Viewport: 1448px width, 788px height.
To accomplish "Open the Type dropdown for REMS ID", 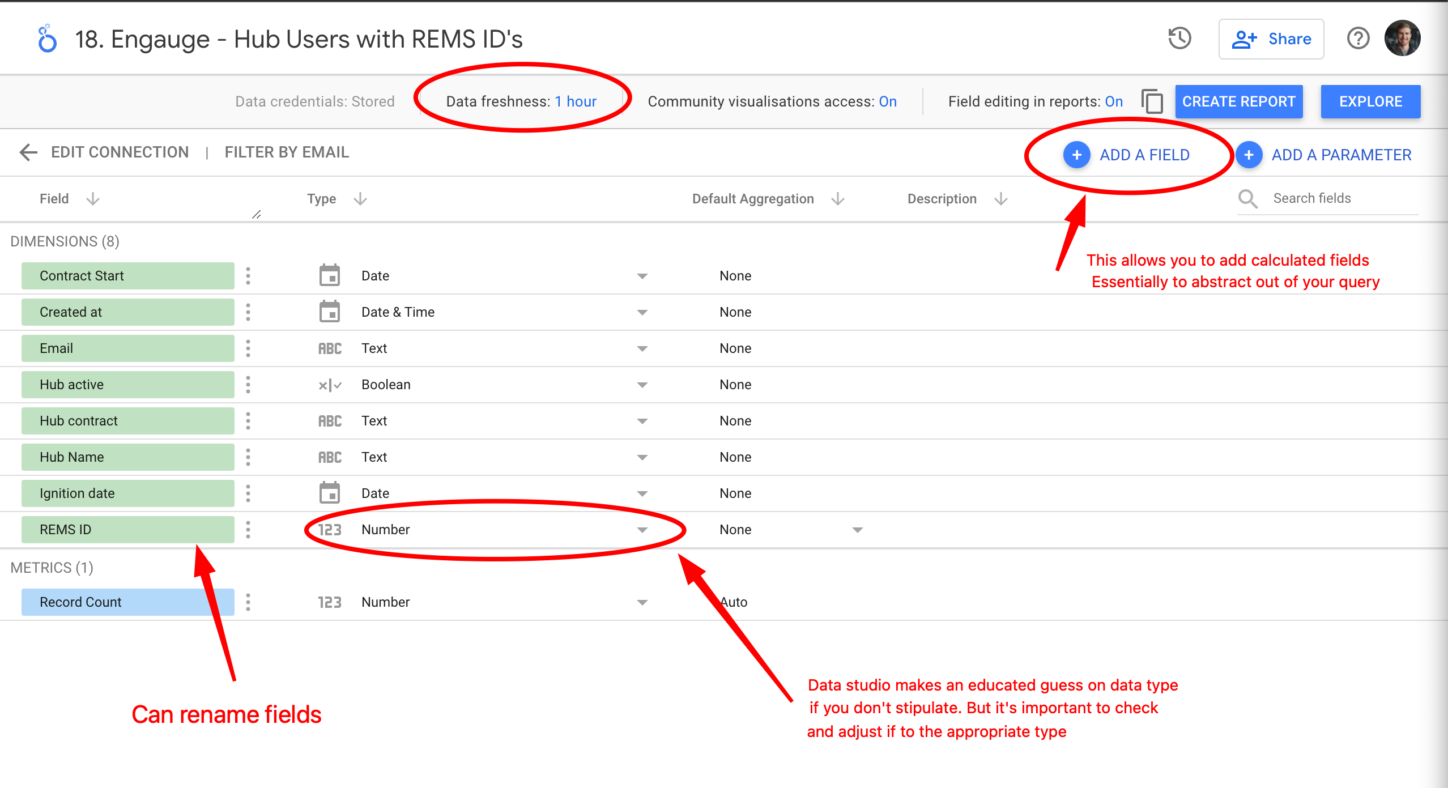I will coord(641,529).
